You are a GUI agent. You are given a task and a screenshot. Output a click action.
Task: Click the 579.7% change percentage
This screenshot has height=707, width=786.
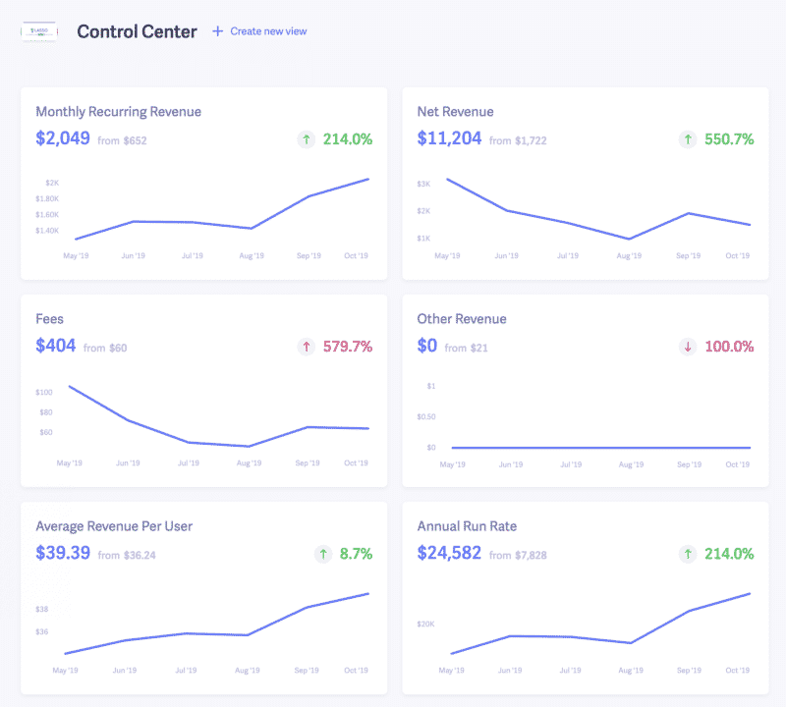(348, 347)
